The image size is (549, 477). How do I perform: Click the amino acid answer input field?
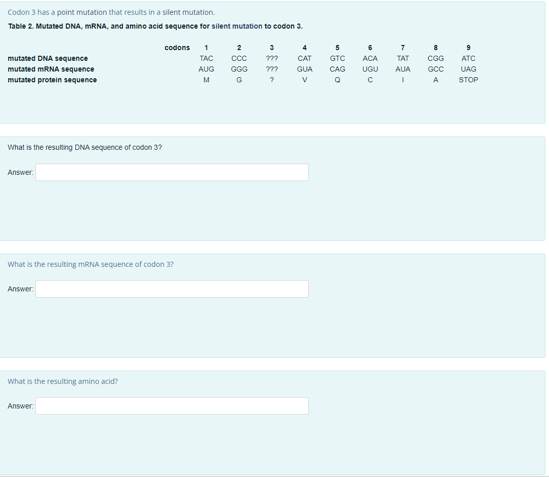coord(172,406)
